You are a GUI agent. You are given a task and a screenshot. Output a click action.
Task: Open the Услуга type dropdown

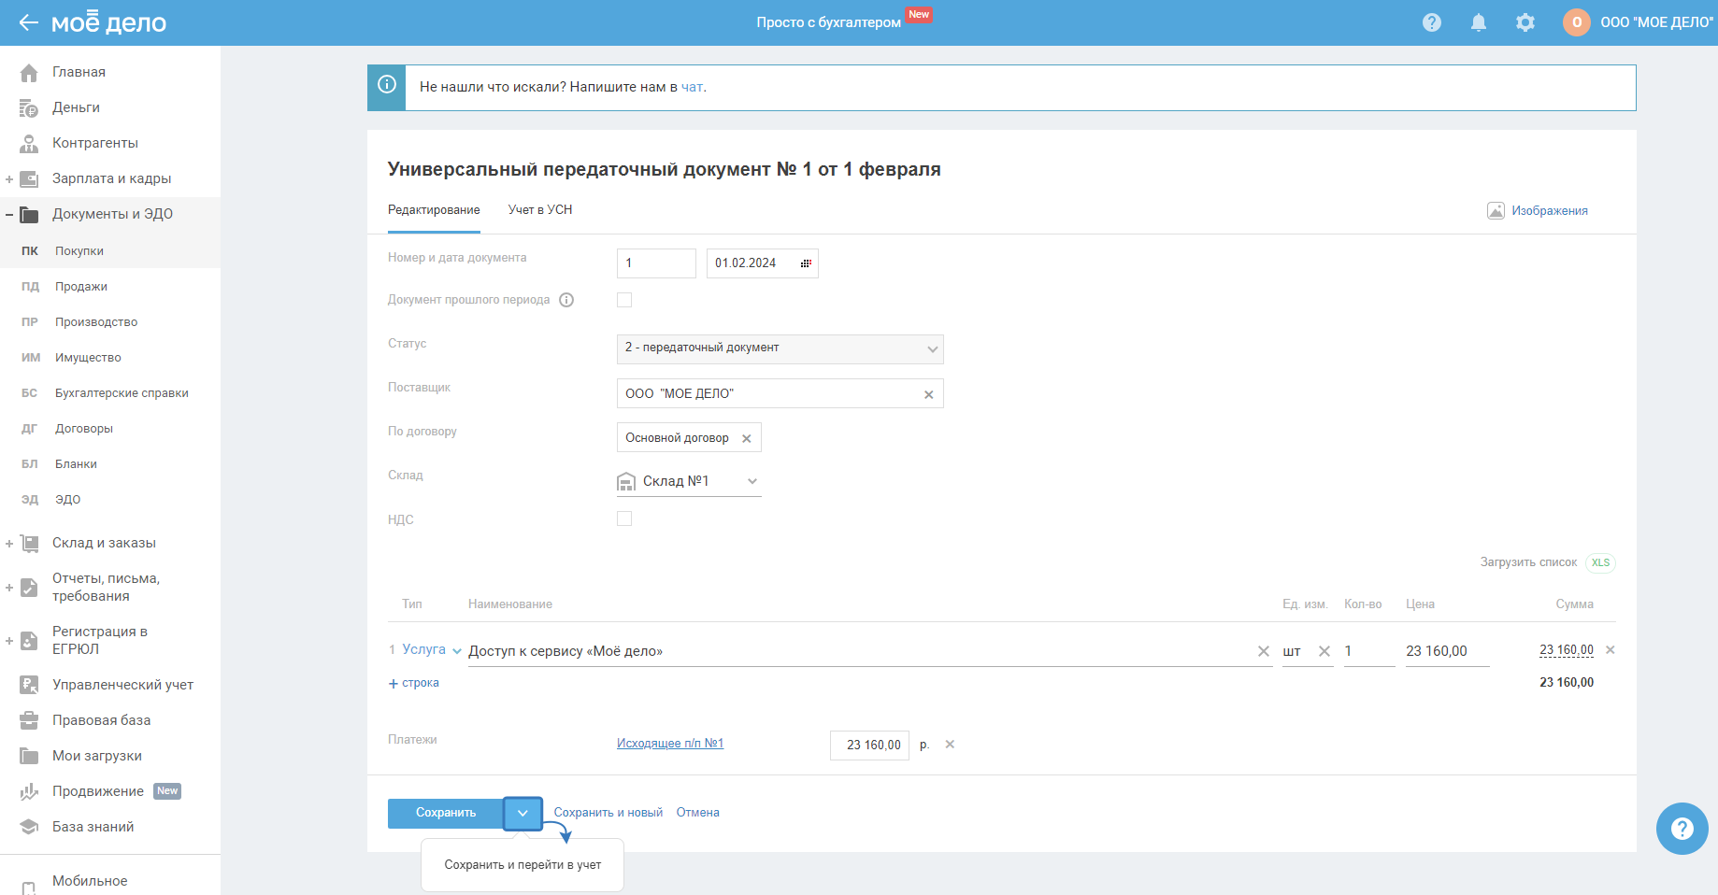pyautogui.click(x=432, y=649)
